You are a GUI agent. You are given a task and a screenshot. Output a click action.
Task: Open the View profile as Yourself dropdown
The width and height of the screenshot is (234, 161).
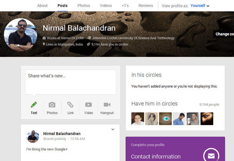pos(200,6)
